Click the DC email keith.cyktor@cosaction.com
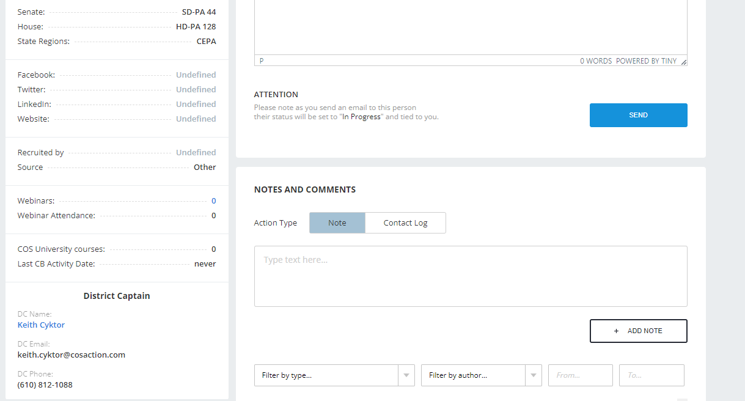The image size is (745, 401). [71, 355]
